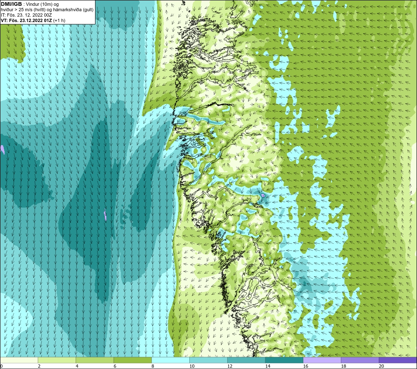The width and height of the screenshot is (417, 369).
Task: Click the legend value '16'
Action: tap(306, 367)
